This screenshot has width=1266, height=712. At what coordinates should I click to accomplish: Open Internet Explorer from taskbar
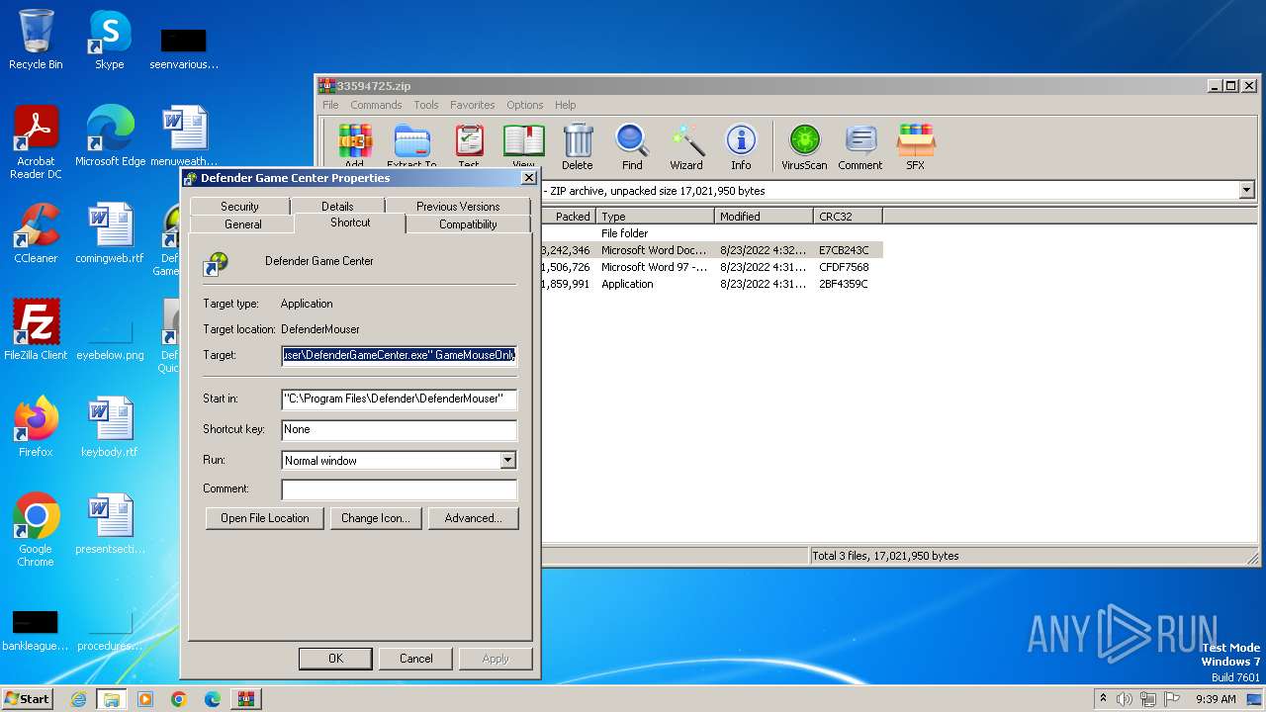[78, 699]
